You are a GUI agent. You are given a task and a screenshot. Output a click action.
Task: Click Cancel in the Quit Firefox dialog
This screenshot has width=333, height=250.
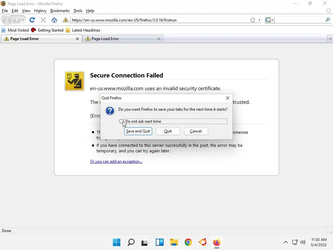[196, 131]
